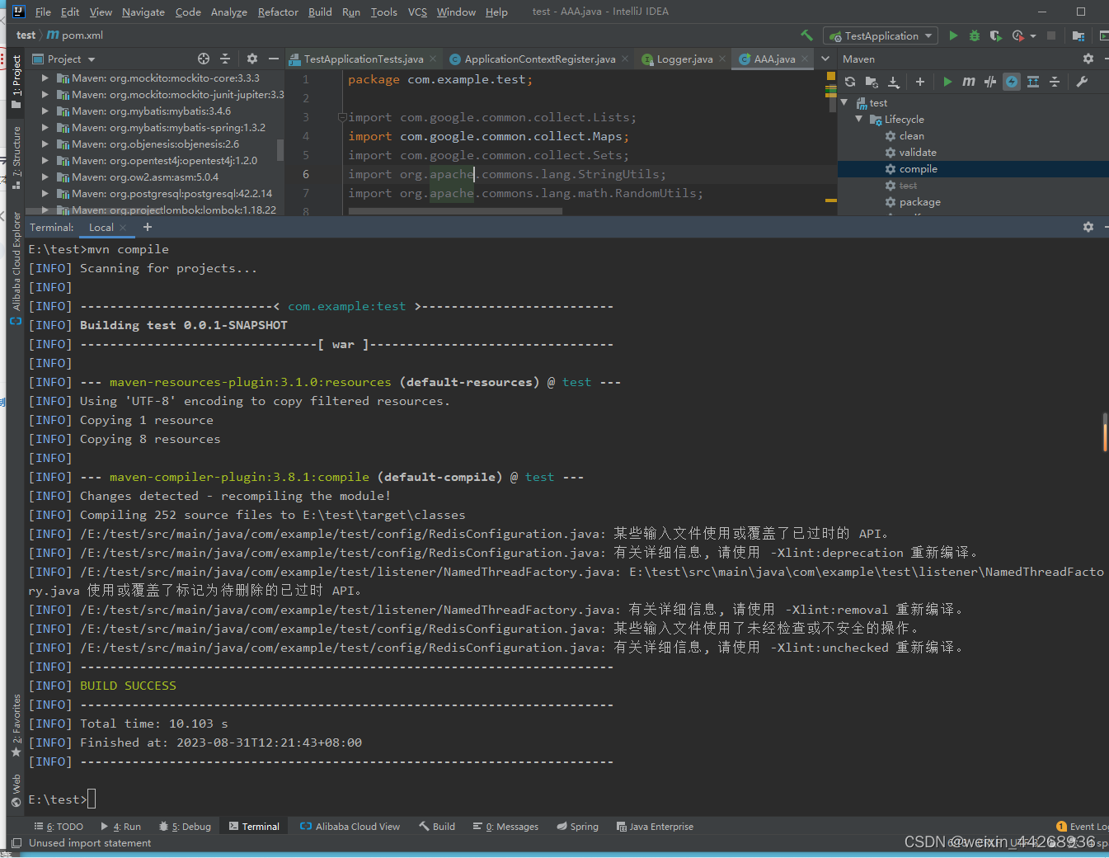Open the 5: Debug tool window
This screenshot has height=858, width=1109.
coord(185,827)
